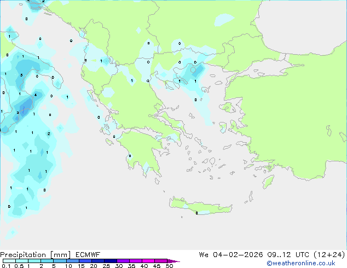Select the 20–25 mm legend color swatch

[x=98, y=261]
